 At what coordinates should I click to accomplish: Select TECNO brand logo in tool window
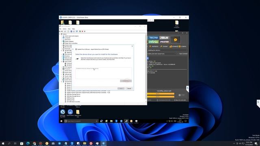point(153,38)
